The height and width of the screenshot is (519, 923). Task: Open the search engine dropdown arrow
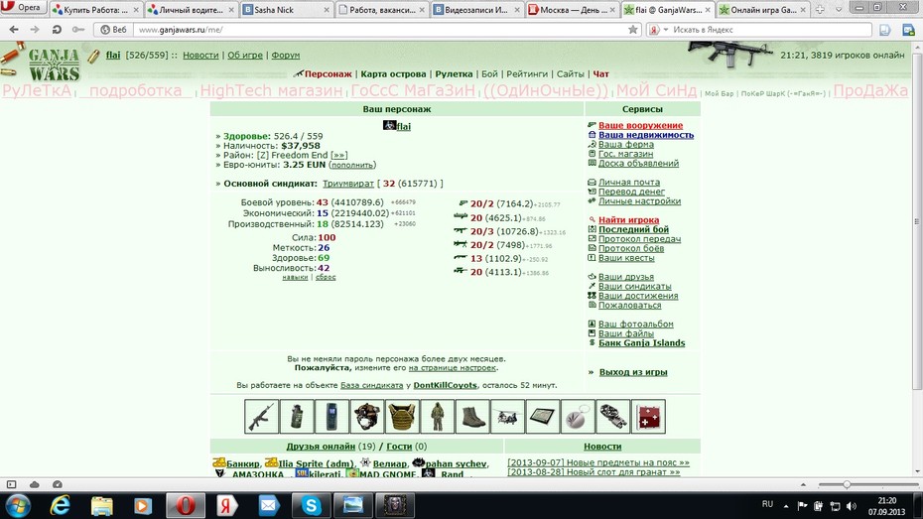tap(666, 30)
